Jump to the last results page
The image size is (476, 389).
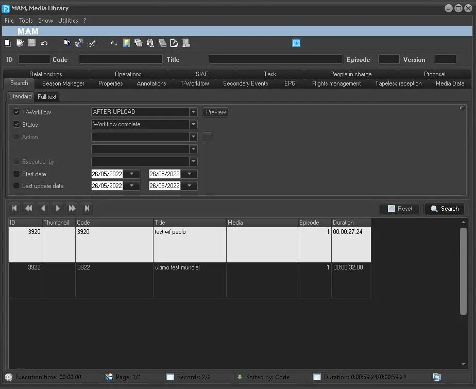[x=87, y=208]
